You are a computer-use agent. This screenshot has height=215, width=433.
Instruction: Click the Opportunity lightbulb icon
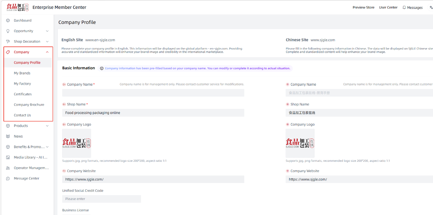8,31
